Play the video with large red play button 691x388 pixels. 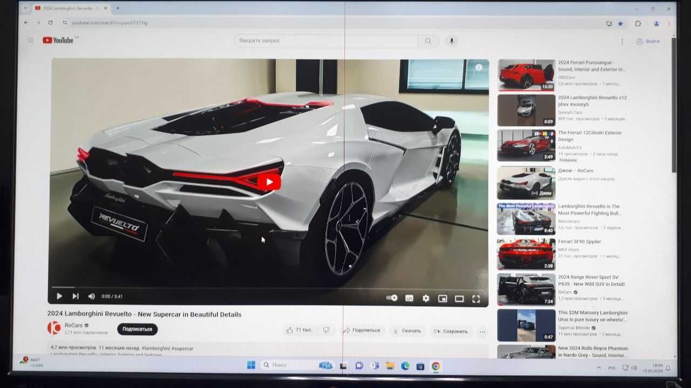[x=269, y=182]
